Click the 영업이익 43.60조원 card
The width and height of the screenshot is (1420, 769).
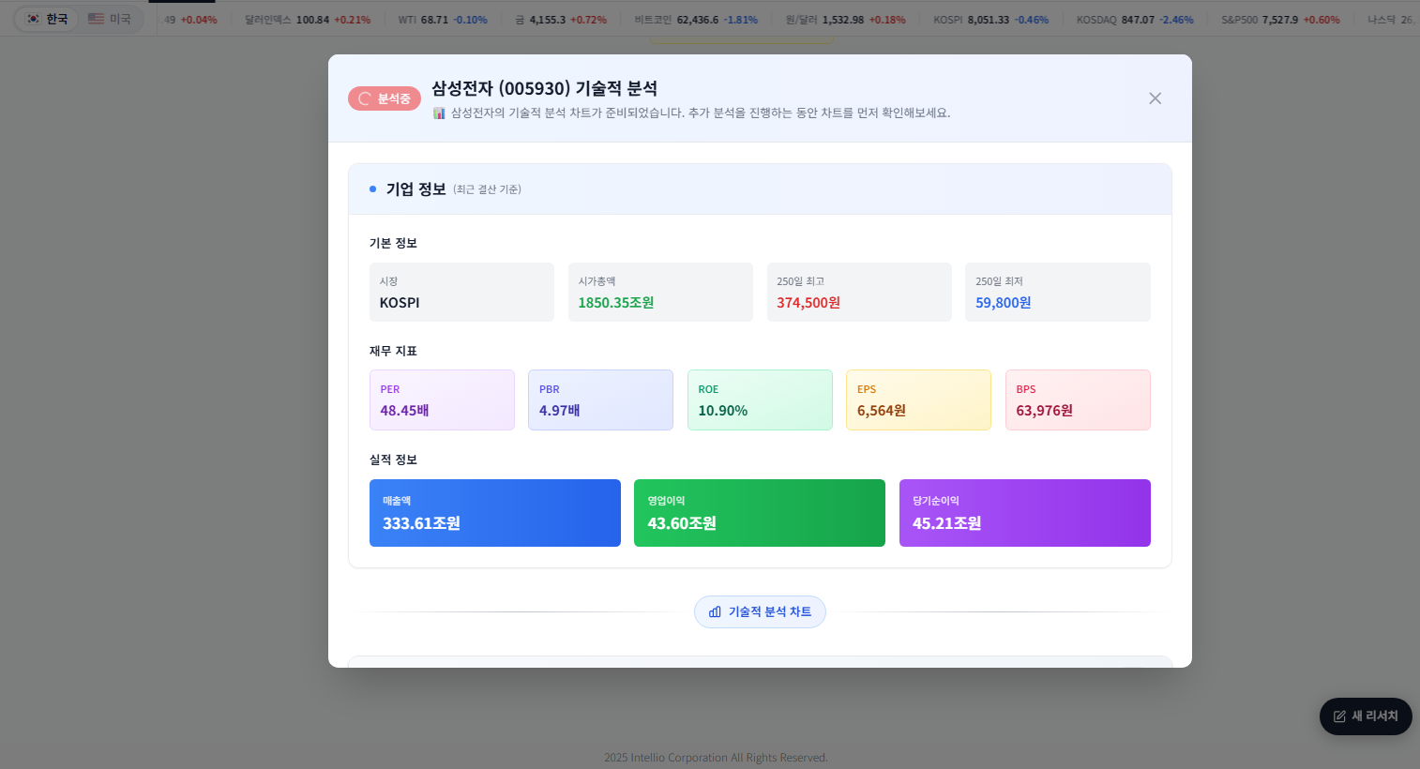[760, 513]
